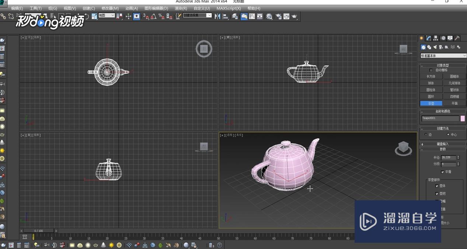
Task: Switch to the Hierarchy panel tab
Action: (436, 38)
